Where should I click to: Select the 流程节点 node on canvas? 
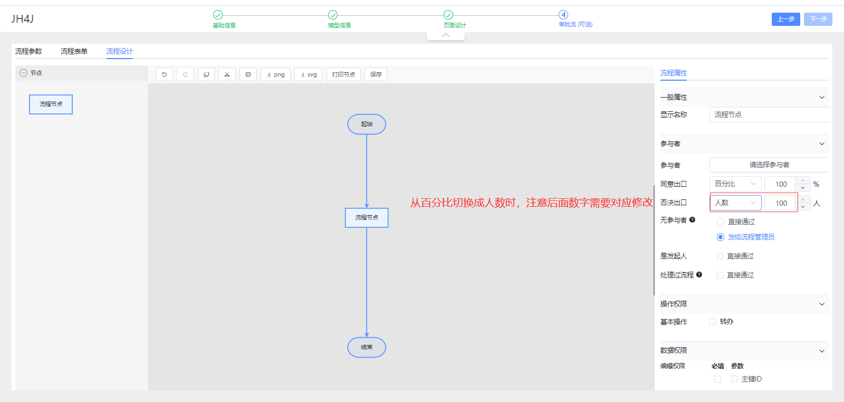tap(367, 217)
